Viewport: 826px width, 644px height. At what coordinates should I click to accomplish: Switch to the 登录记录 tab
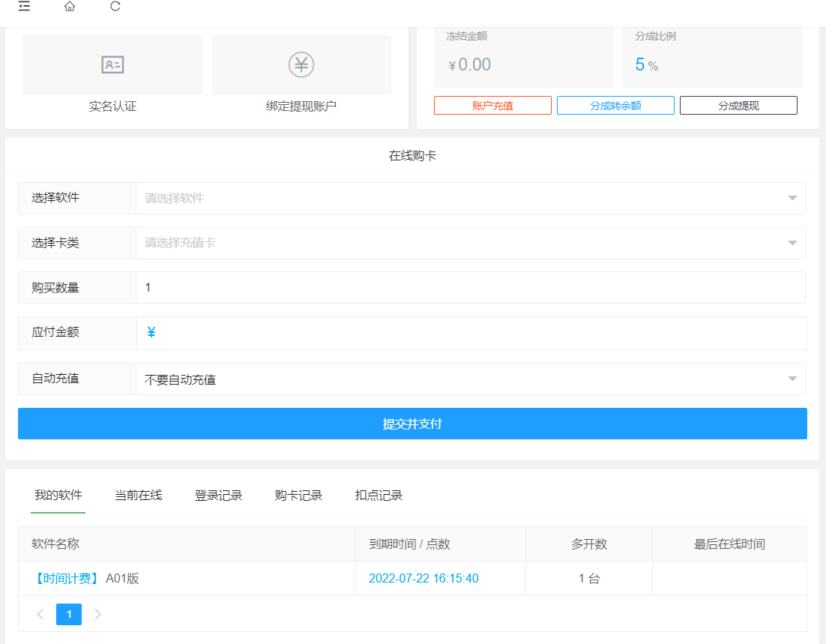(x=218, y=496)
